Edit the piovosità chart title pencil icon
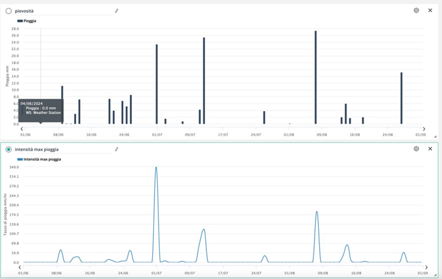 (x=117, y=11)
